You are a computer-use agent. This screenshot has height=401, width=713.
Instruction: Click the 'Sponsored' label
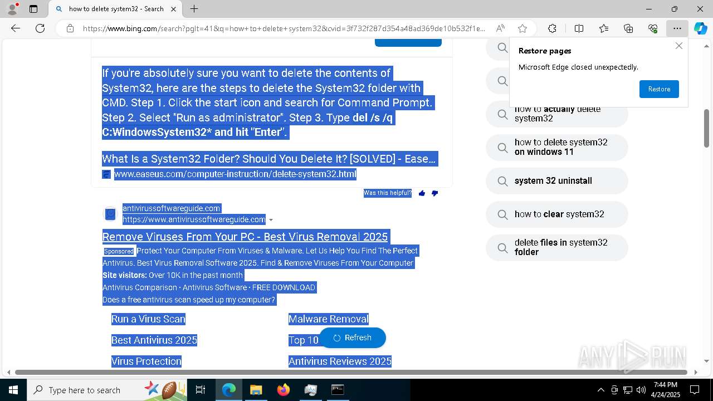[x=119, y=251]
